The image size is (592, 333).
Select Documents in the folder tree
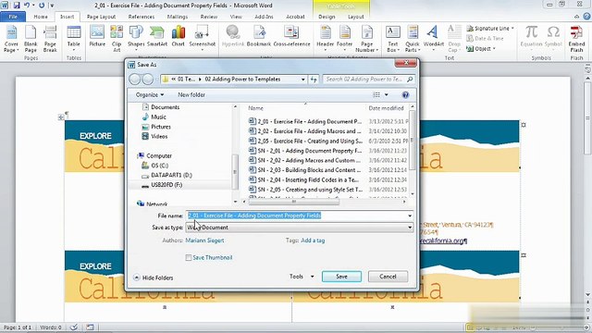(165, 107)
